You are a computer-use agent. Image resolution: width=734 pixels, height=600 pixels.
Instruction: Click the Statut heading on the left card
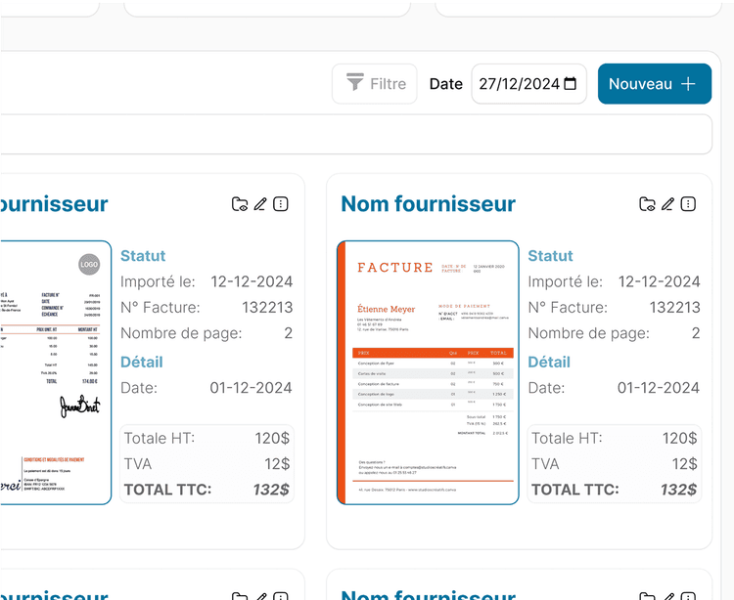[x=143, y=256]
